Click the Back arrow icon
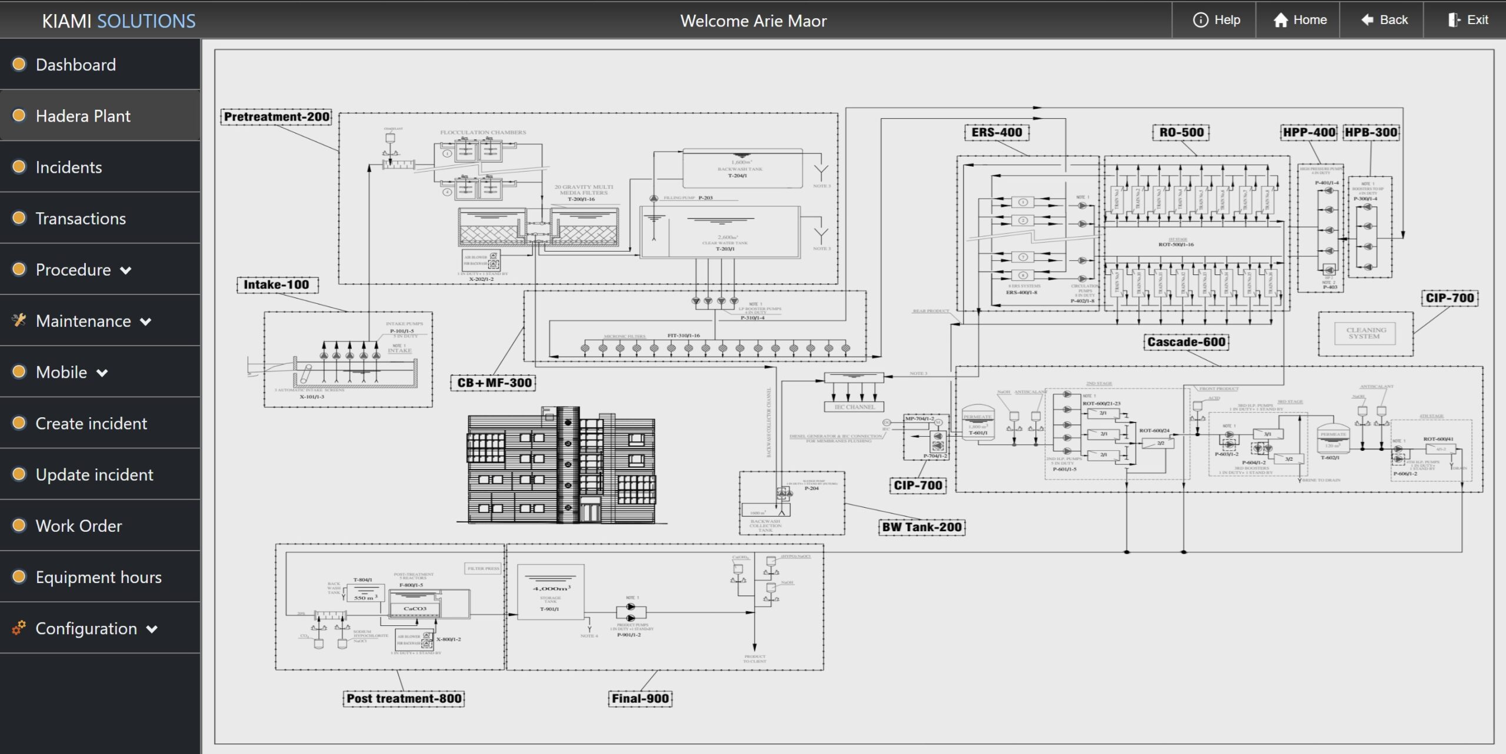The width and height of the screenshot is (1506, 754). tap(1367, 20)
